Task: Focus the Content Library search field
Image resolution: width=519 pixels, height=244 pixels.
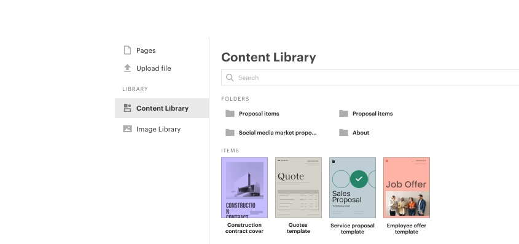Action: (x=370, y=77)
